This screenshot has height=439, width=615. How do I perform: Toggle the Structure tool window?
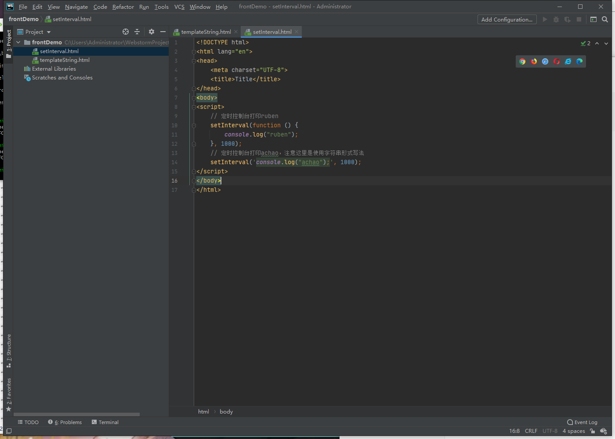tap(9, 350)
